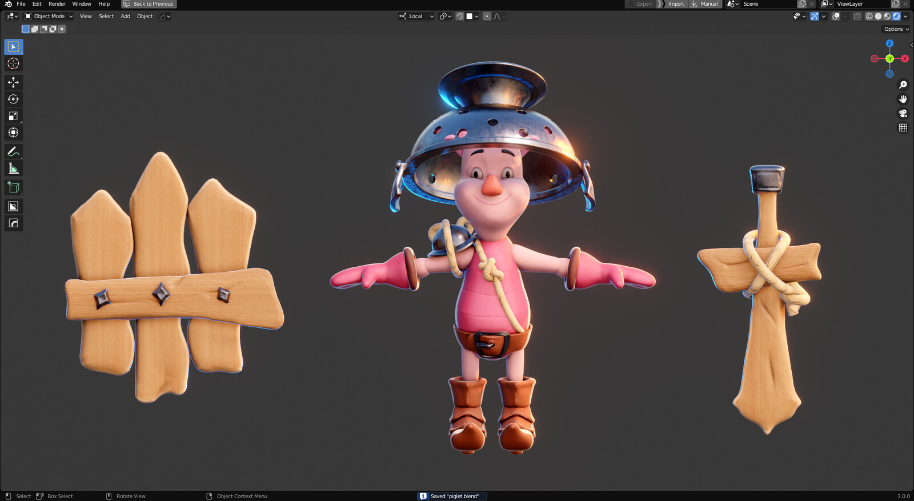Switch to material preview shading
This screenshot has width=914, height=501.
tap(887, 17)
